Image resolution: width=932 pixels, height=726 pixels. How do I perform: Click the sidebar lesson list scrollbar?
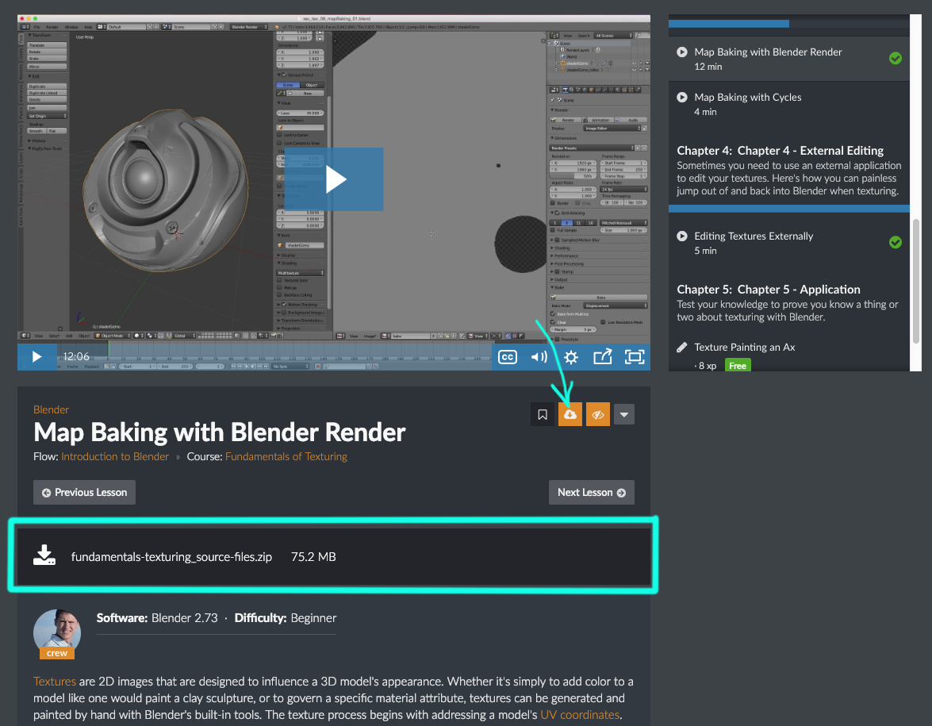[x=916, y=280]
